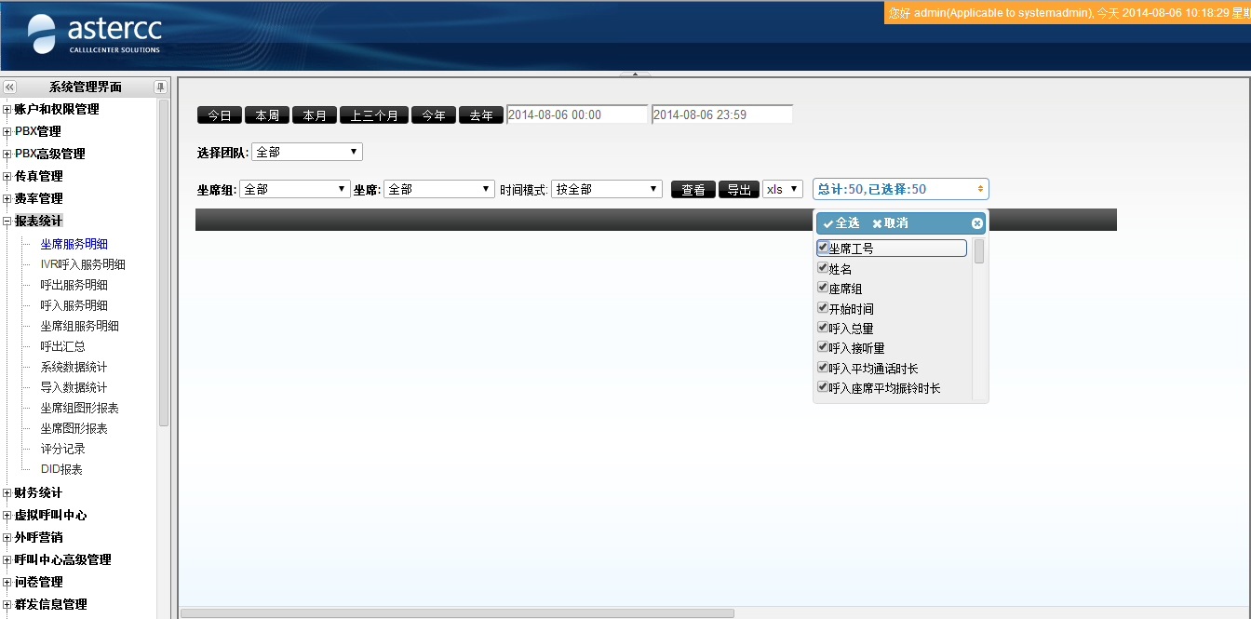Click the 查看 button
This screenshot has width=1251, height=619.
693,190
